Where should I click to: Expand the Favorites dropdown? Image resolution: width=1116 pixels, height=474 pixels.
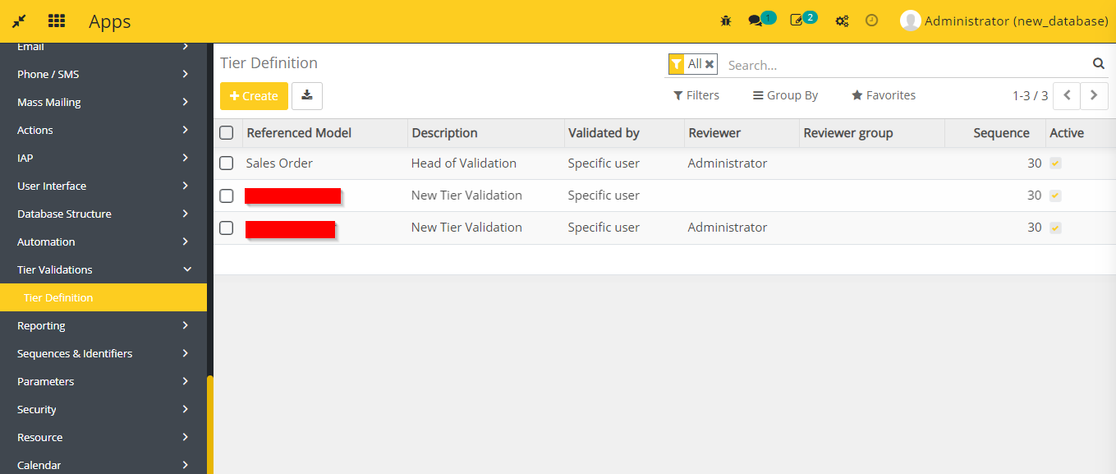(884, 95)
